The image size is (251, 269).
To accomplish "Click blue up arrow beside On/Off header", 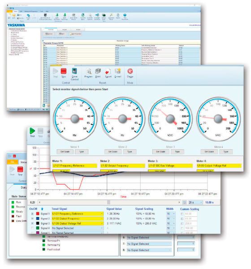I will tap(42, 209).
